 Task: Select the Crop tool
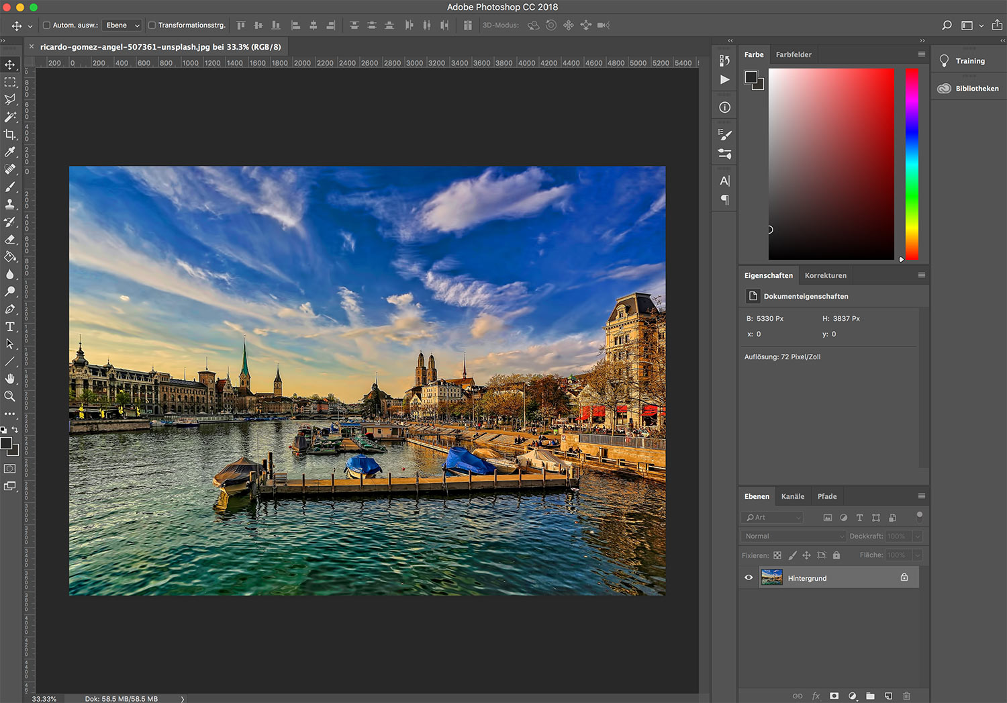tap(10, 134)
